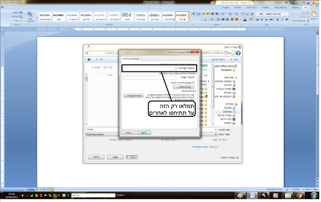The width and height of the screenshot is (321, 202).
Task: Click the line spacing icon
Action: [218, 19]
